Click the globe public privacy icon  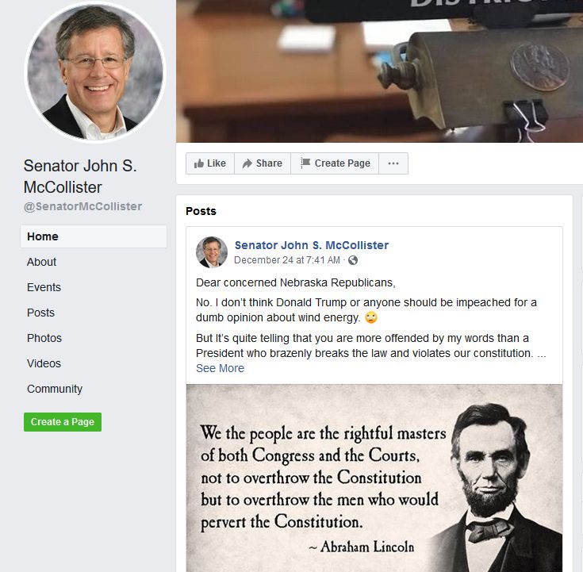pos(353,260)
